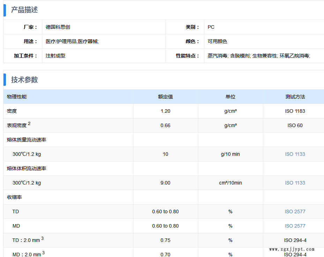Click the PC category value
324x257 pixels.
(x=211, y=27)
